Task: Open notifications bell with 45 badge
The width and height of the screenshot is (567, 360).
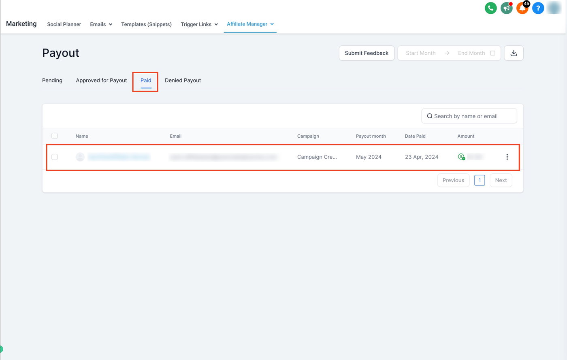Action: (522, 8)
